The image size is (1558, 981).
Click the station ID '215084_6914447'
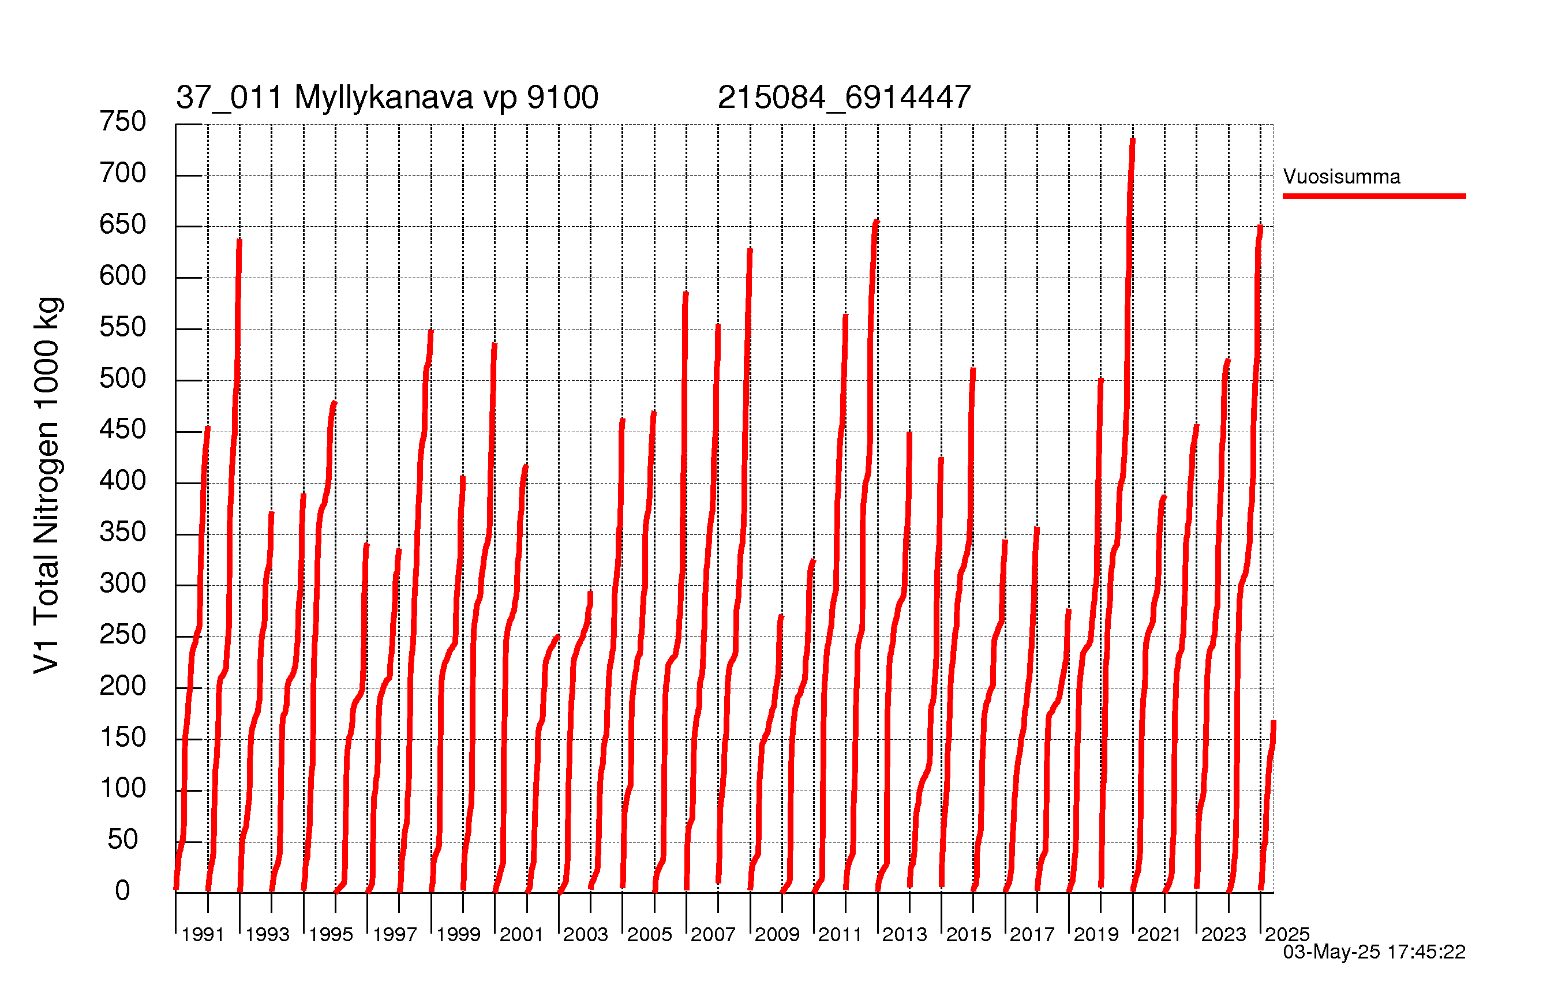(844, 98)
